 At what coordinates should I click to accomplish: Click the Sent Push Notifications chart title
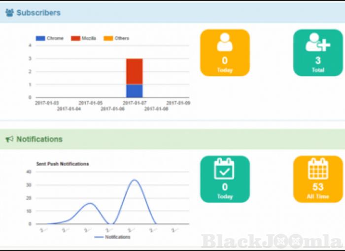[63, 163]
